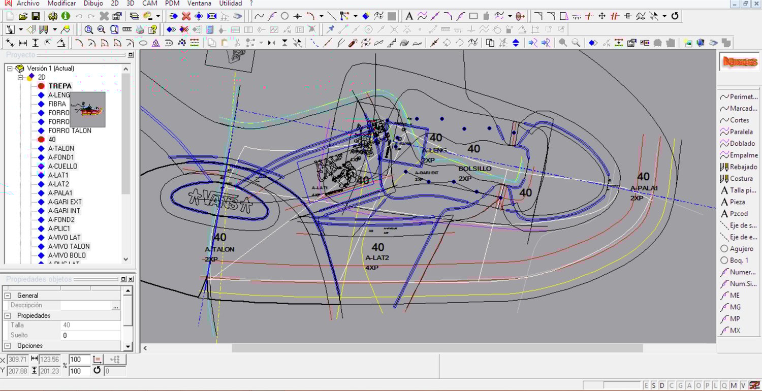
Task: Click the rotate circular arrow toolbar icon
Action: point(675,16)
